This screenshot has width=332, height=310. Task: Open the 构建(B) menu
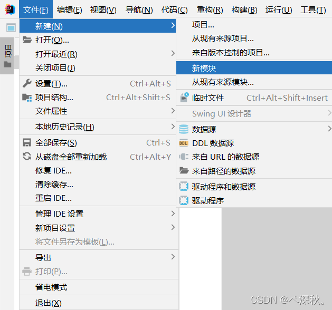click(244, 9)
